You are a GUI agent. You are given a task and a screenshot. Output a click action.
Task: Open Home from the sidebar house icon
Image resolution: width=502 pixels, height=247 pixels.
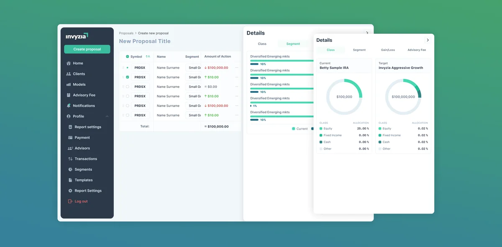pos(69,64)
